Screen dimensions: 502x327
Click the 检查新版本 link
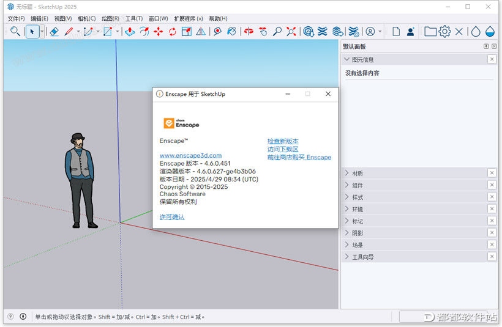pyautogui.click(x=283, y=141)
